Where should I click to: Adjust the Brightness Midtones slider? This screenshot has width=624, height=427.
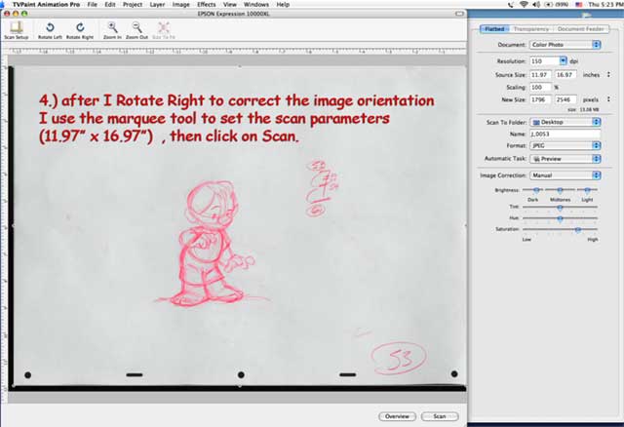coord(560,190)
